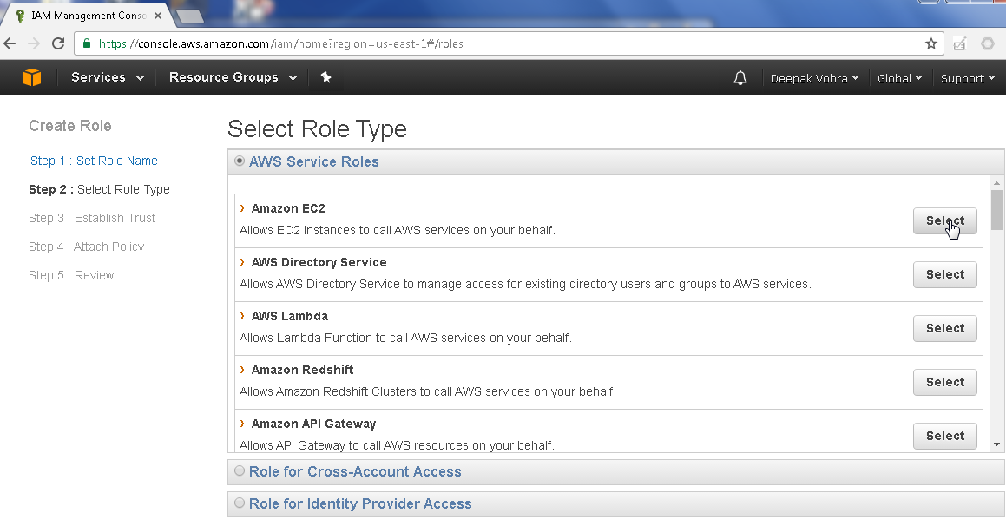Click the browser forward arrow

(34, 43)
